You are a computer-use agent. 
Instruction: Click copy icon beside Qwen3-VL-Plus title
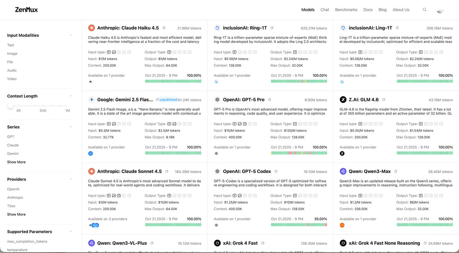click(x=152, y=243)
